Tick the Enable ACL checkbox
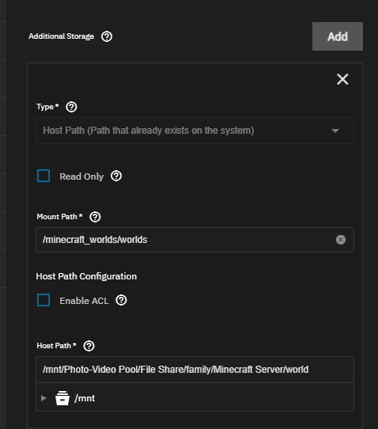This screenshot has height=429, width=378. point(43,300)
